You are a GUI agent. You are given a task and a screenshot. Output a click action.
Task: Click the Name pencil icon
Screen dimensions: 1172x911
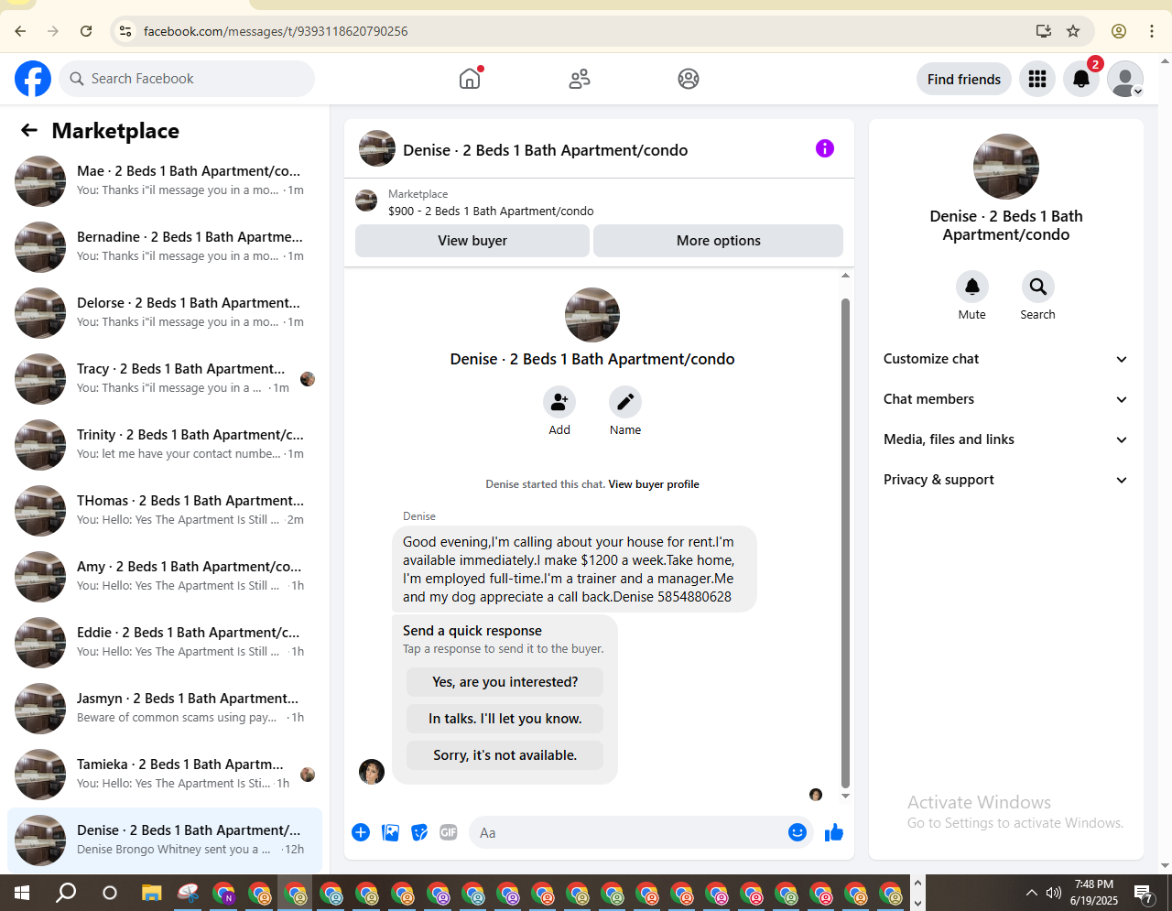(625, 402)
